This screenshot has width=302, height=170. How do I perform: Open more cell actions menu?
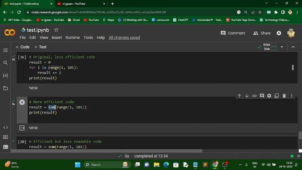tap(292, 96)
